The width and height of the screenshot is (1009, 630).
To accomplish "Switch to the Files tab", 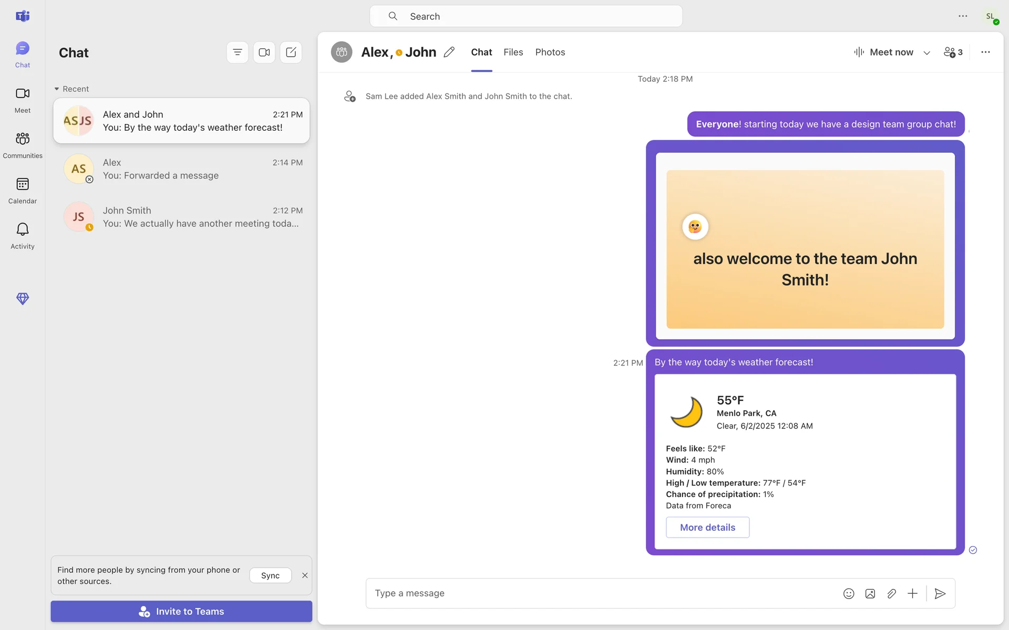I will (x=513, y=52).
